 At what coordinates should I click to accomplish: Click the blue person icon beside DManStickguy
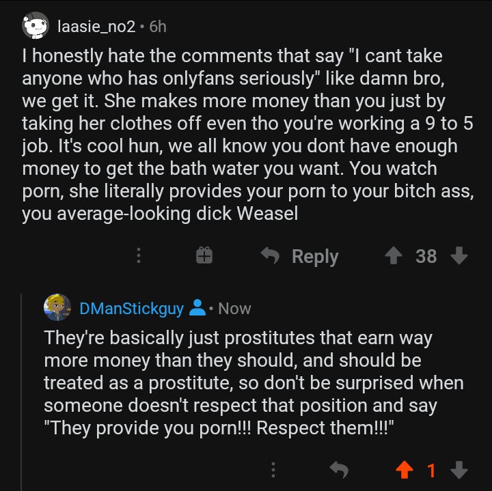click(x=197, y=309)
